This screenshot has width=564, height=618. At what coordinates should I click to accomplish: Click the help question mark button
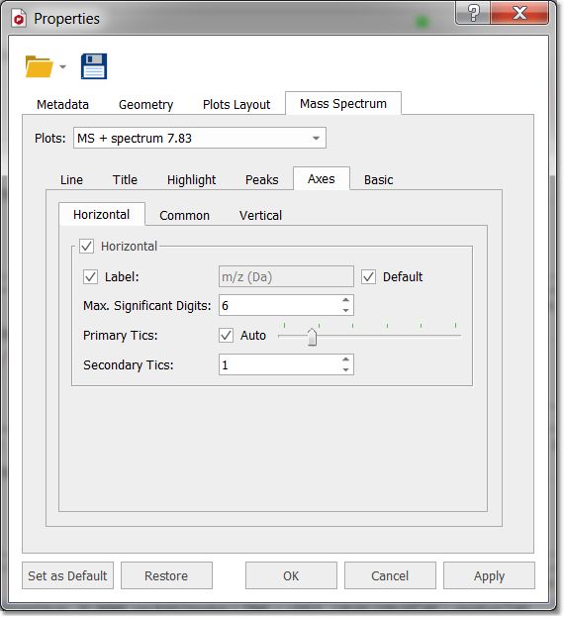pos(473,14)
